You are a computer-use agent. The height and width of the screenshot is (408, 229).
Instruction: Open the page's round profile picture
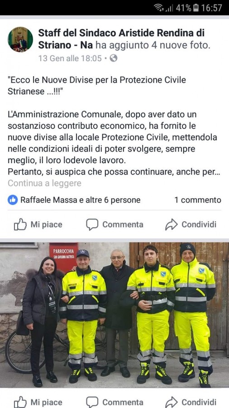[20, 39]
